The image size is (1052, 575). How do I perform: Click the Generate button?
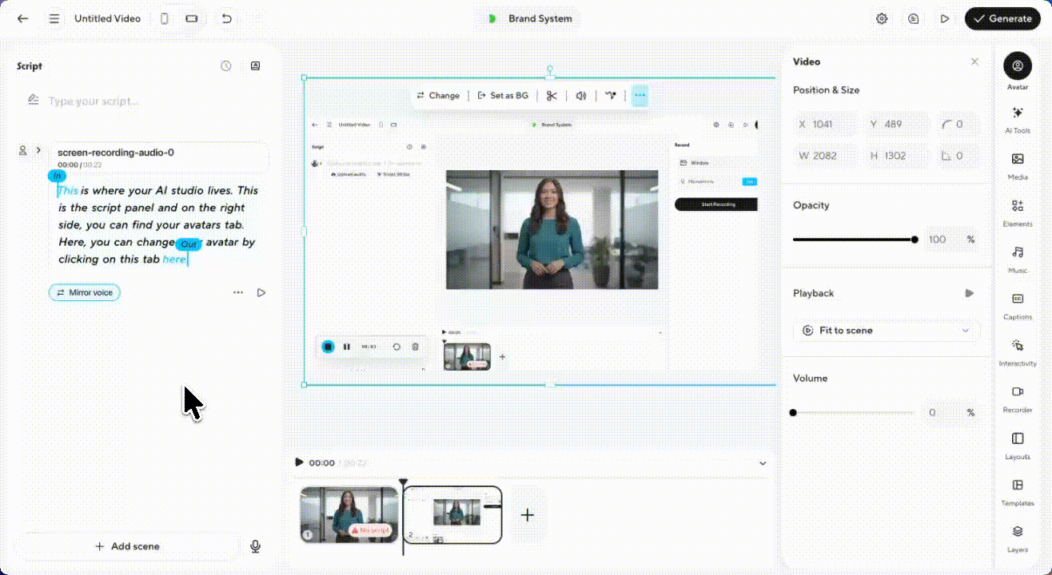click(x=1002, y=18)
